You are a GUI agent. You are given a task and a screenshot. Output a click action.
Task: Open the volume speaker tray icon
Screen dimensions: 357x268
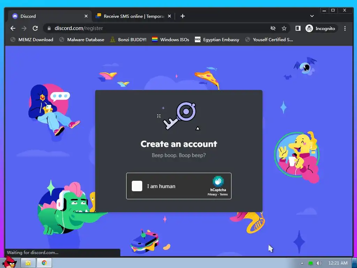[x=319, y=263]
